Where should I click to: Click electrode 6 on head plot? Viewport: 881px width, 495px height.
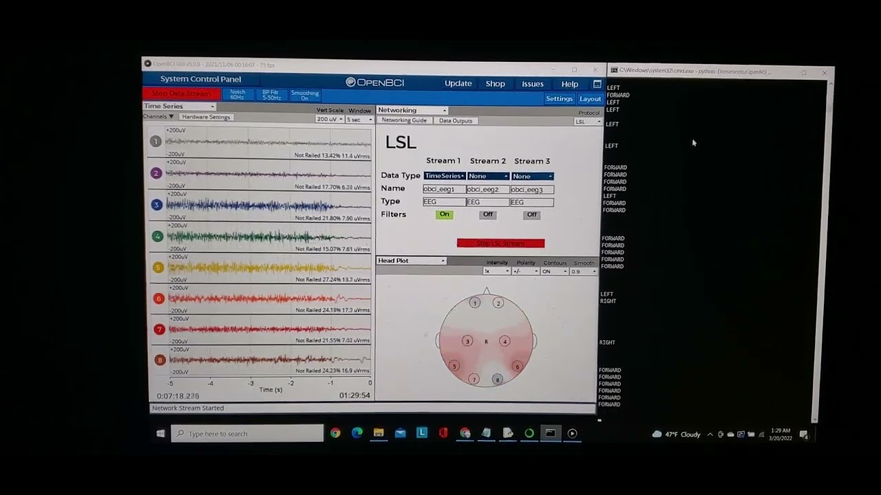[518, 366]
